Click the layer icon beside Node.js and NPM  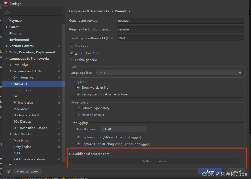point(59,115)
